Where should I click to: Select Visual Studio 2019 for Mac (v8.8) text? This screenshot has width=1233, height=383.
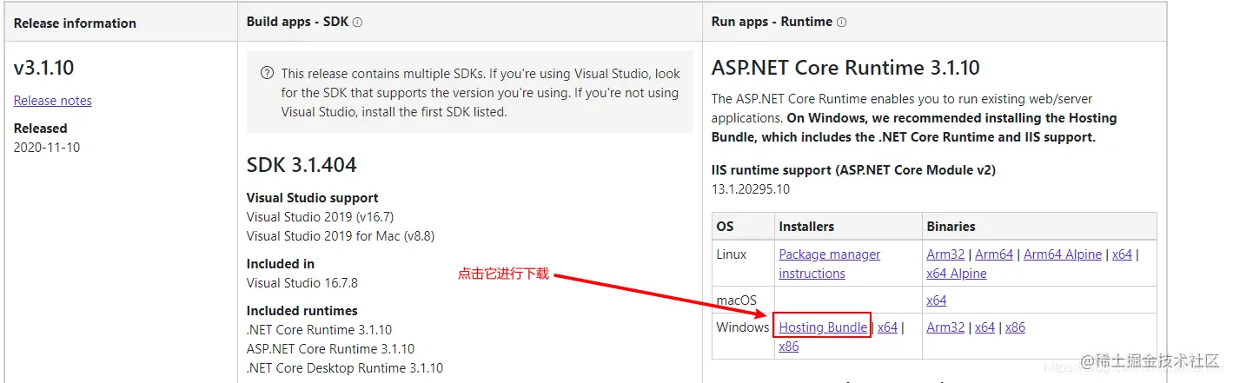341,236
